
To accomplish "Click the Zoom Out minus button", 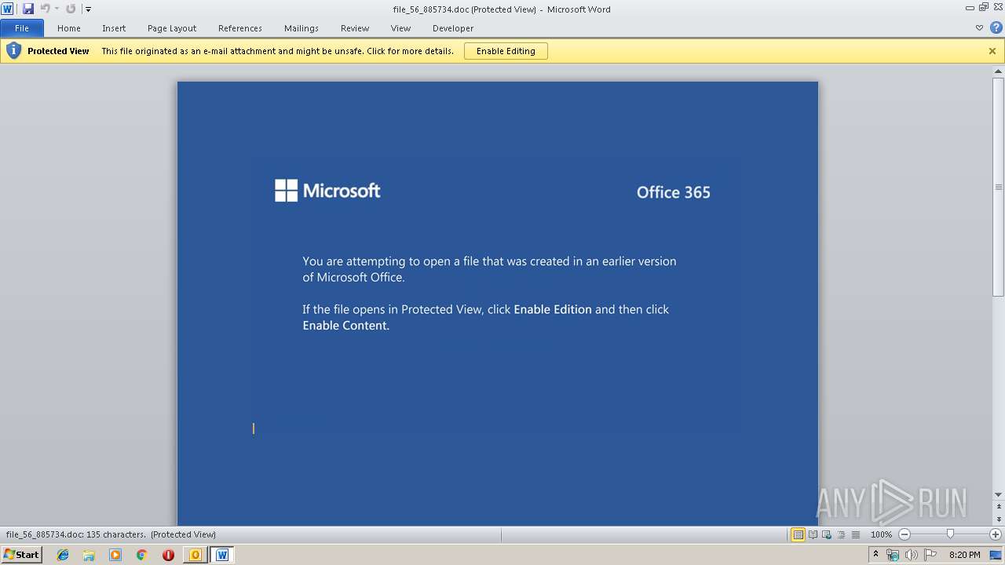I will (904, 534).
